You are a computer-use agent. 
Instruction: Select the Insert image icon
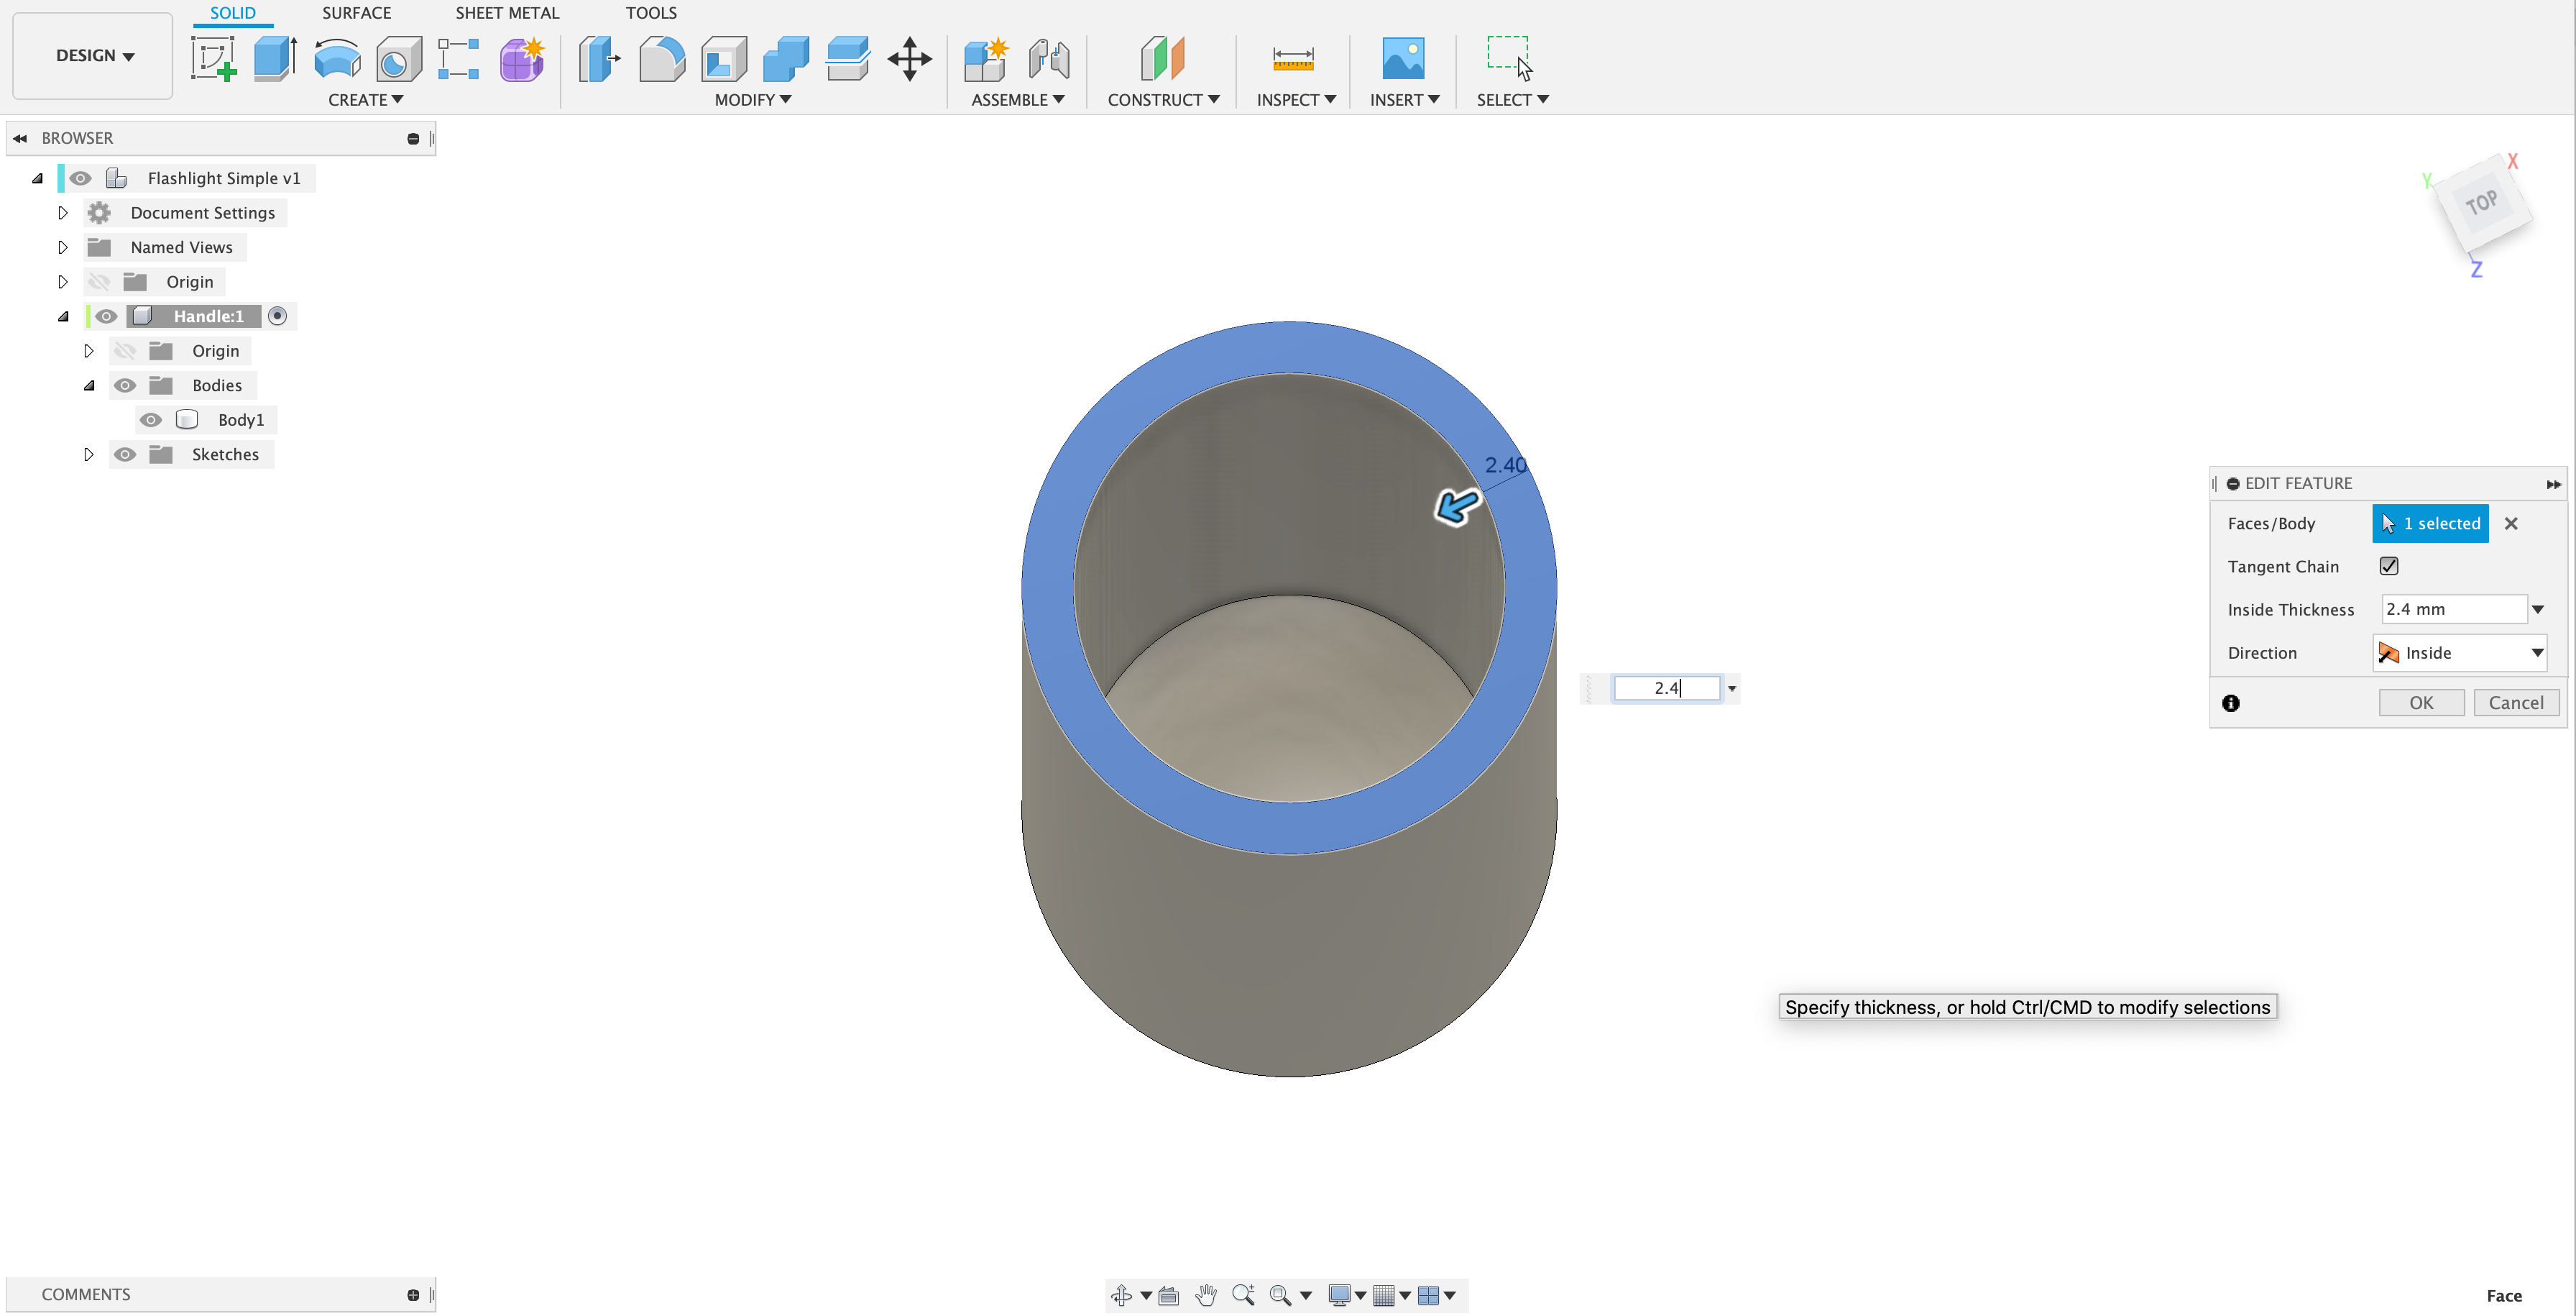tap(1403, 58)
